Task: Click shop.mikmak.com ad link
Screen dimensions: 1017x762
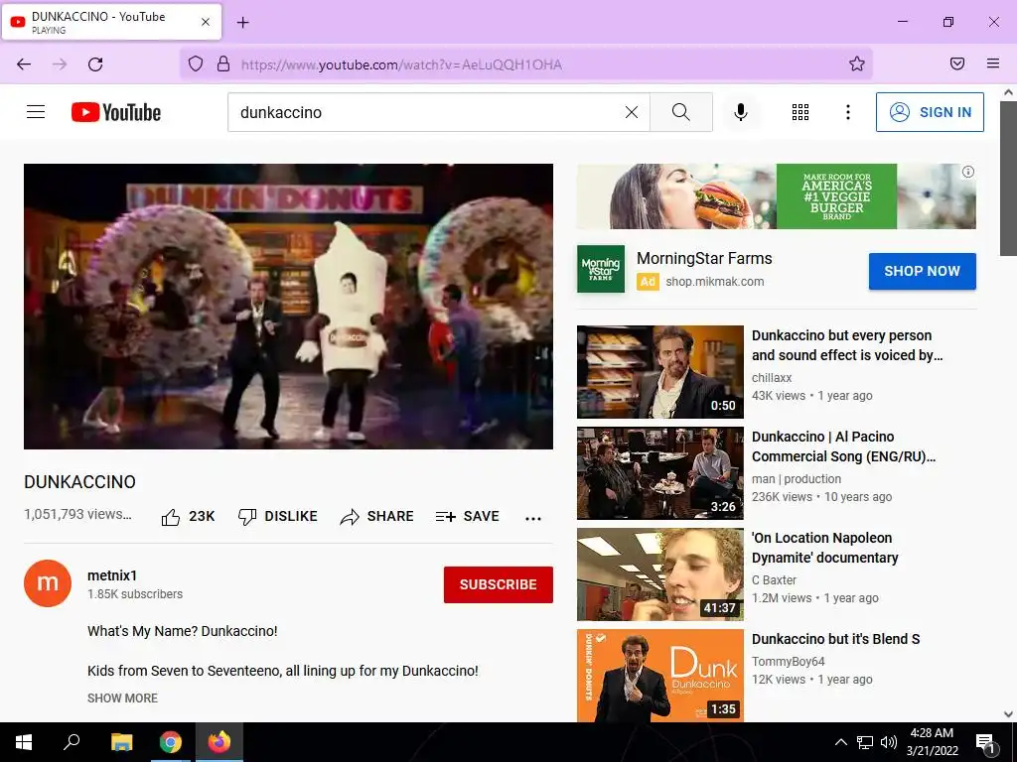Action: point(715,282)
